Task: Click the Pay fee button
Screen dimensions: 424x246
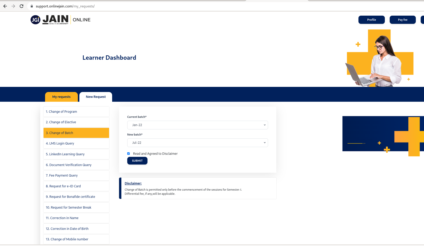Action: point(402,20)
